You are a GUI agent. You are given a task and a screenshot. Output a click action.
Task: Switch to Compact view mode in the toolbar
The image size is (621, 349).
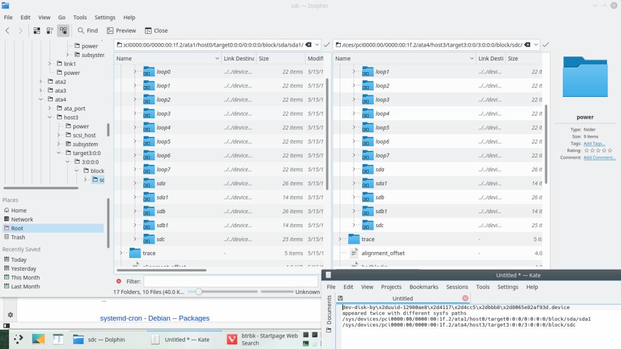click(x=50, y=30)
